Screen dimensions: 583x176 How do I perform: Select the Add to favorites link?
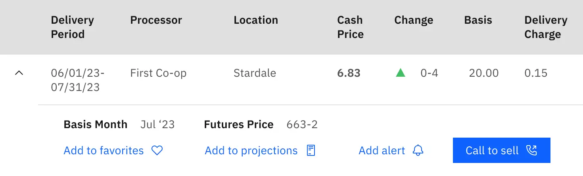104,151
